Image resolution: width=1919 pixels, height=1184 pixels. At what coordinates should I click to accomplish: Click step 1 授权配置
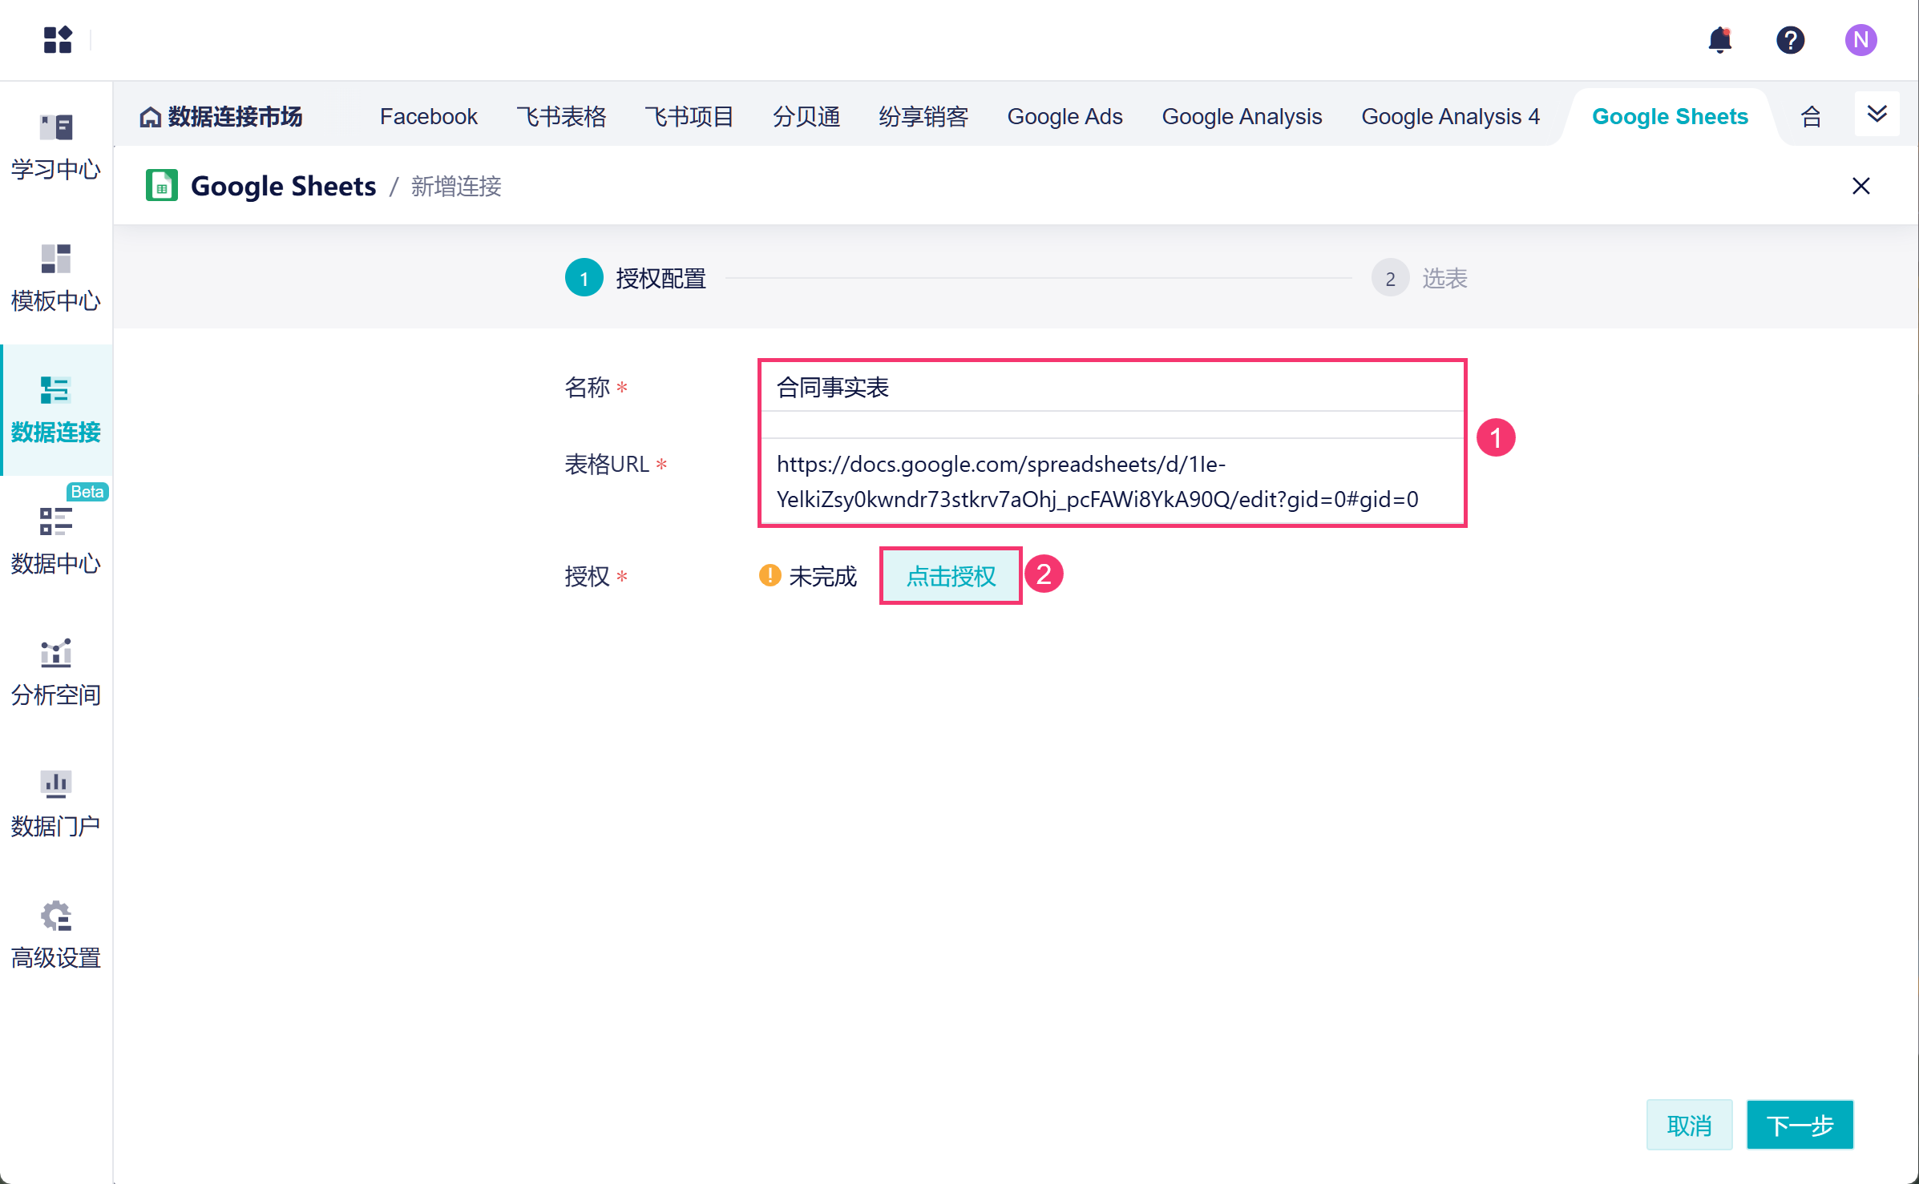point(636,278)
